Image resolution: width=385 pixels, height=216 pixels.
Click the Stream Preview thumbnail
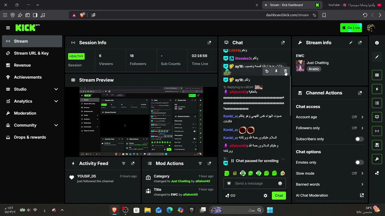[x=141, y=121]
